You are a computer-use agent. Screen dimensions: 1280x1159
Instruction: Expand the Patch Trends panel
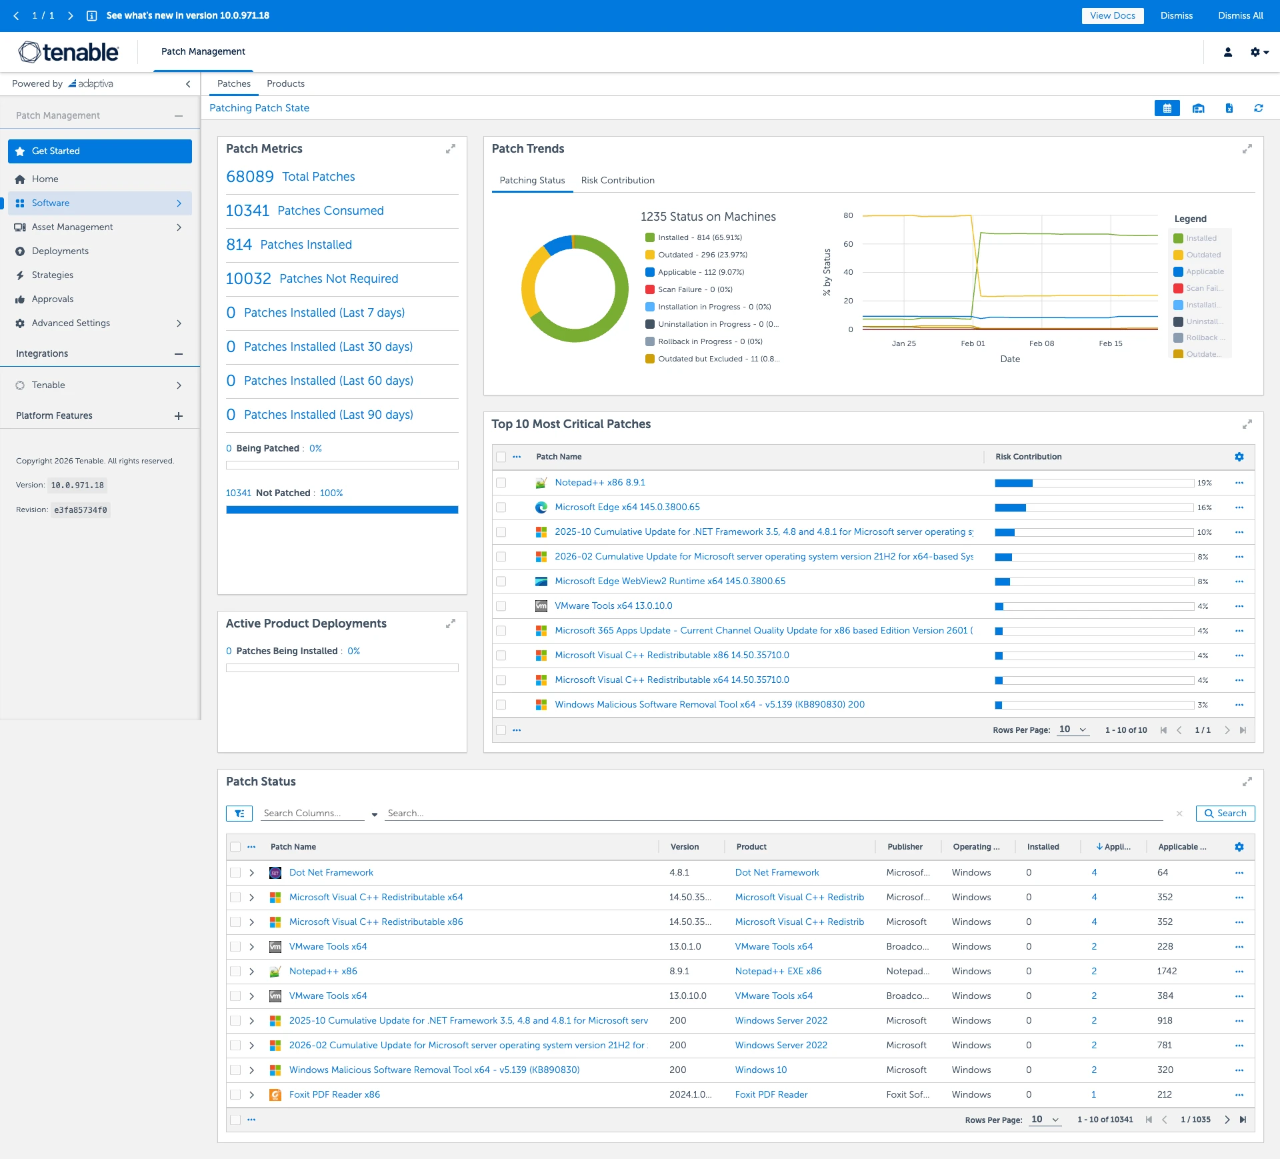[1247, 149]
